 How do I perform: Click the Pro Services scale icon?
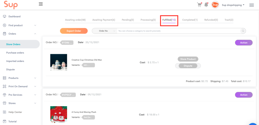pyautogui.click(x=5, y=95)
